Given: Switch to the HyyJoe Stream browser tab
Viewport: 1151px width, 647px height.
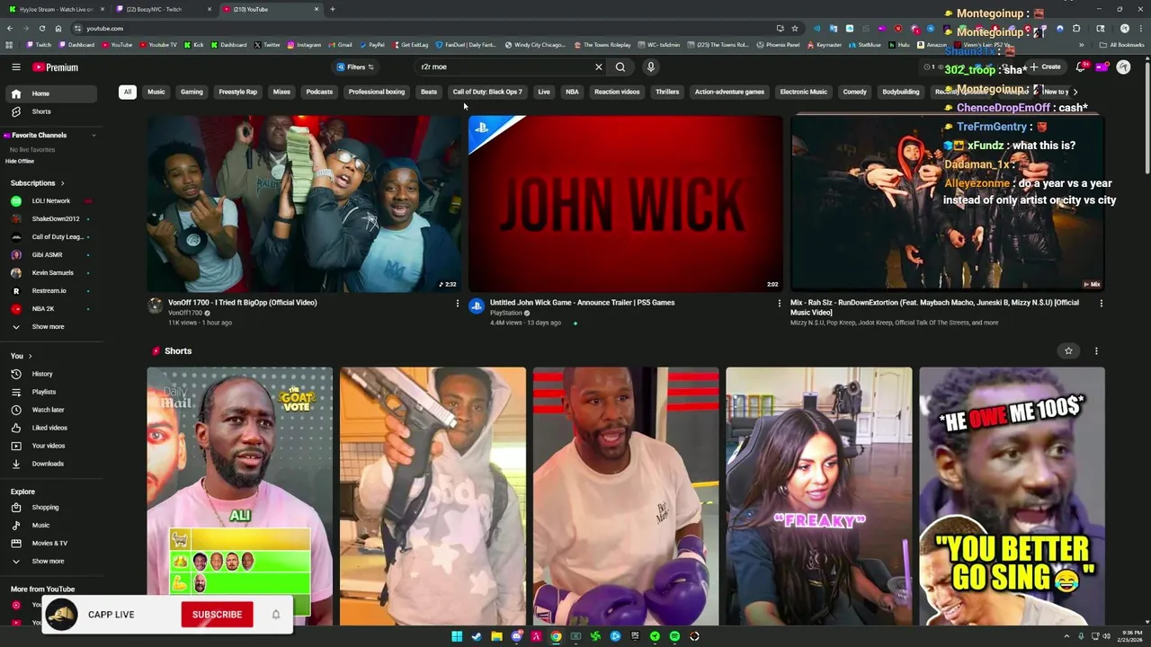Looking at the screenshot, I should click(x=56, y=9).
